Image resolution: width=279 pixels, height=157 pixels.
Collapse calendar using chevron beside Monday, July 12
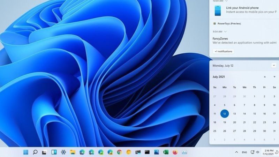click(274, 65)
